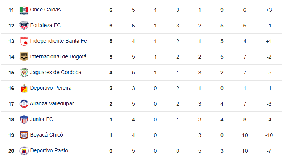
Task: Open Jaguares de Córdoba team page
Action: 55,72
